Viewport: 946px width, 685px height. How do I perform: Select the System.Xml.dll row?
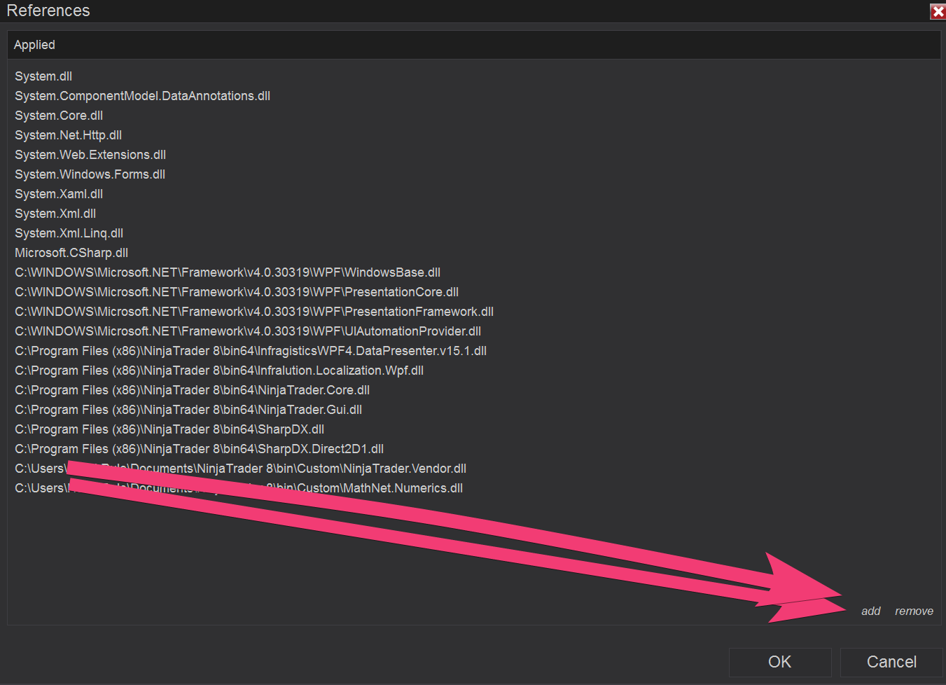pos(55,214)
